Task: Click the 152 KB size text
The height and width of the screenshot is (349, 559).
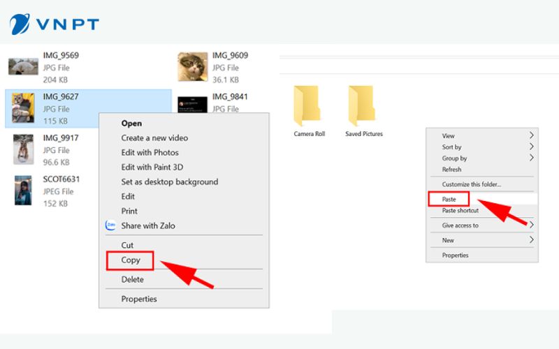Action: (55, 204)
